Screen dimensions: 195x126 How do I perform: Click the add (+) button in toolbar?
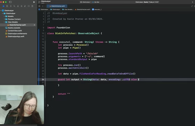tap(193, 2)
